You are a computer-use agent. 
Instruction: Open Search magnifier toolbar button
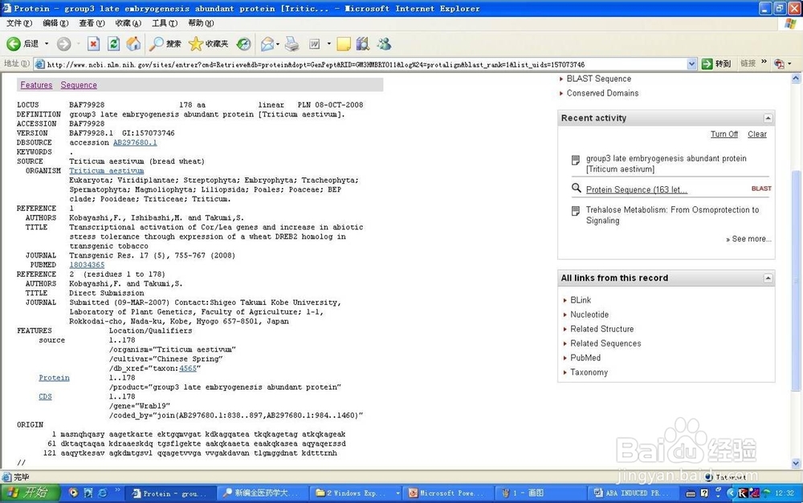pyautogui.click(x=165, y=44)
